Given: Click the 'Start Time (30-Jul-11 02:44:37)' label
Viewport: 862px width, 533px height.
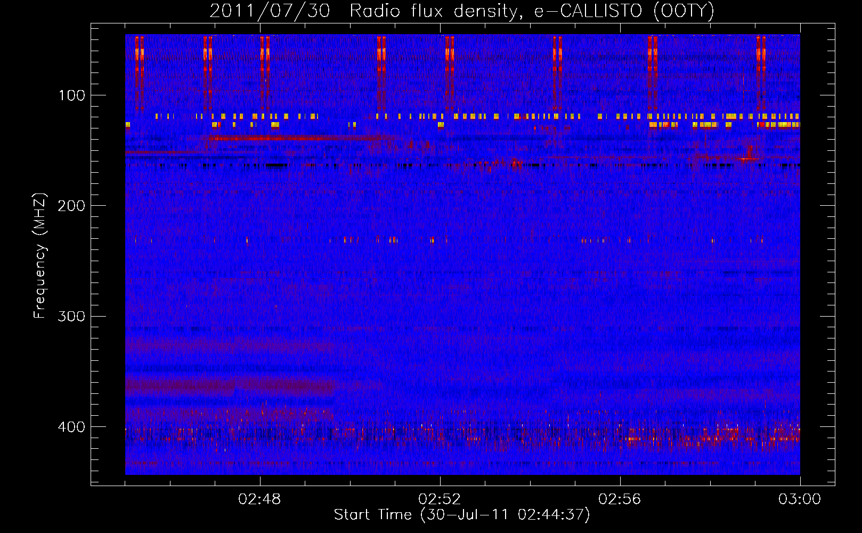Looking at the screenshot, I should point(462,515).
